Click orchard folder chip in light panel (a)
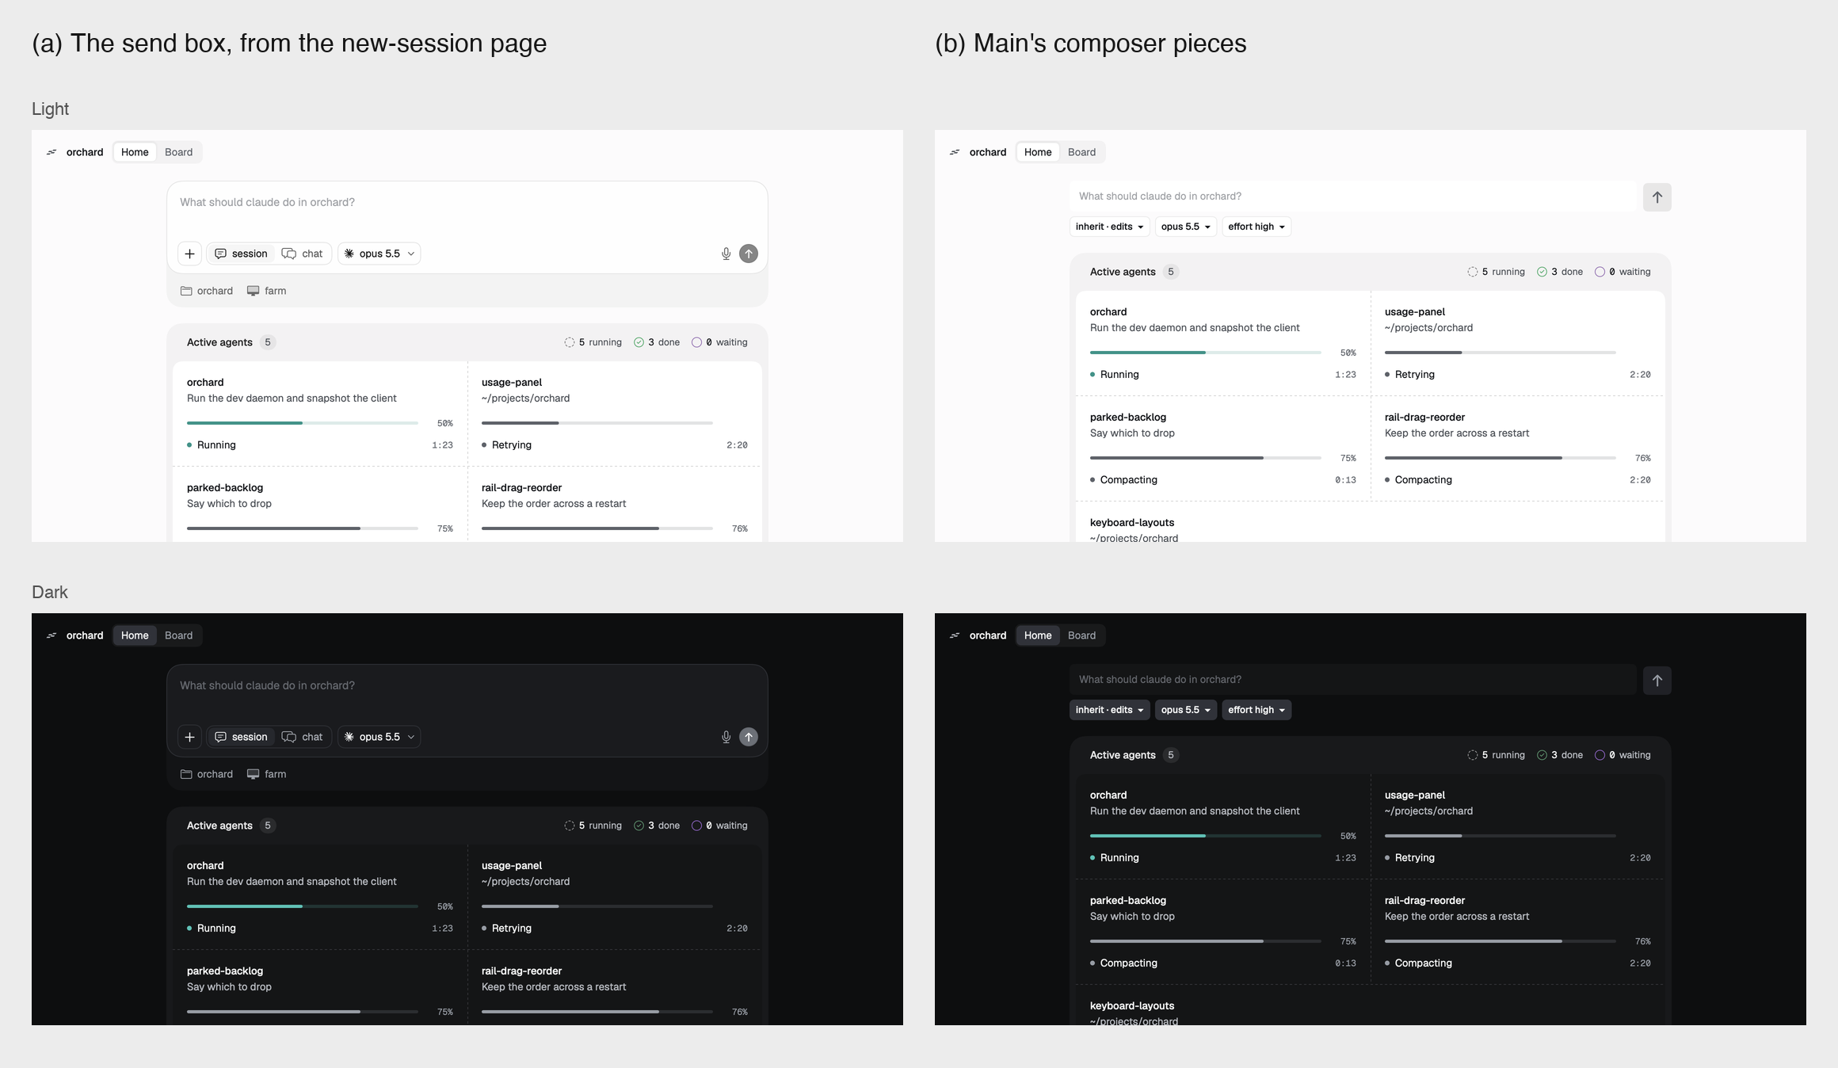The width and height of the screenshot is (1838, 1068). [207, 291]
